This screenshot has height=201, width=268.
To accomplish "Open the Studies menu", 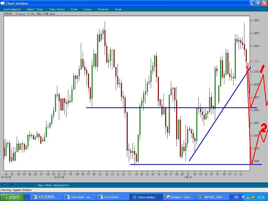I will pos(103,9).
